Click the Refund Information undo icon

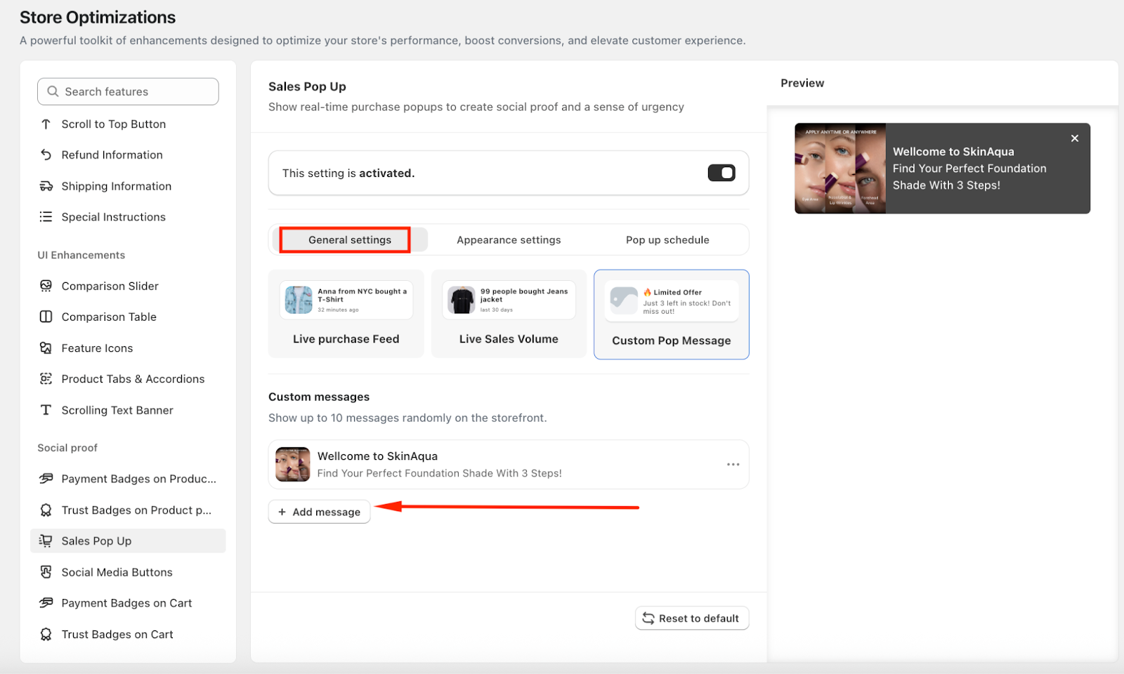coord(46,155)
